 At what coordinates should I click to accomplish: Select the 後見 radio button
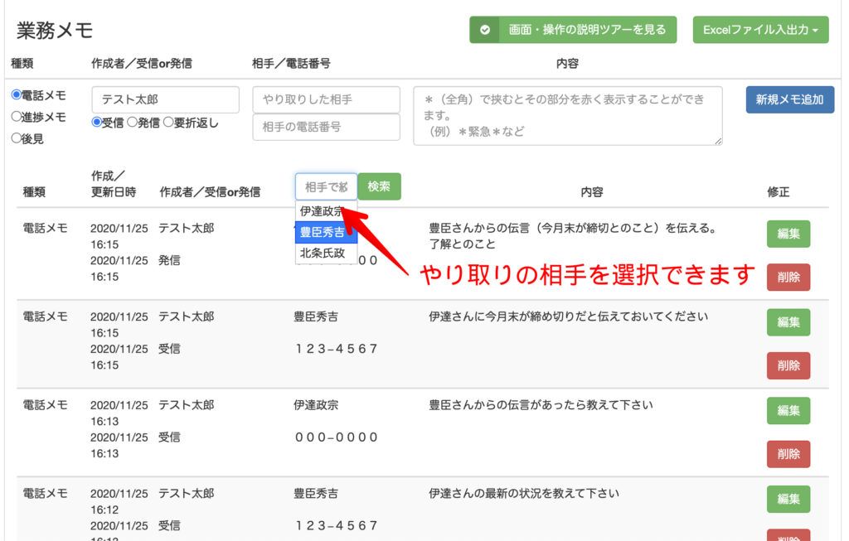point(16,138)
